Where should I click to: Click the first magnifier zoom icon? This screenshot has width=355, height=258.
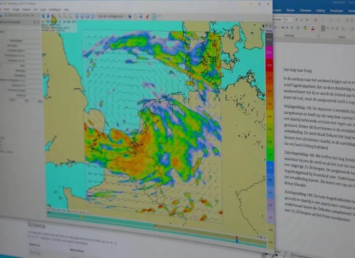coord(59,16)
